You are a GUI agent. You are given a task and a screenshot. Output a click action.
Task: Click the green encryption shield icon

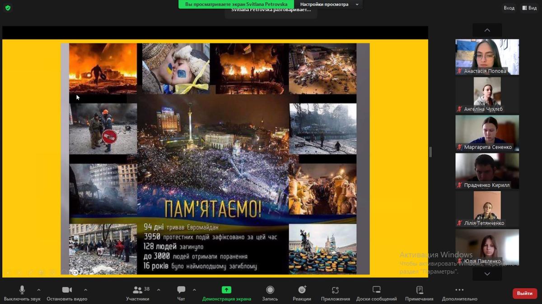point(8,8)
